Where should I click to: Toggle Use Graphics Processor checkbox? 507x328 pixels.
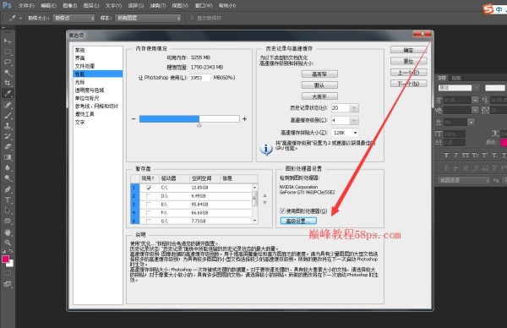282,210
